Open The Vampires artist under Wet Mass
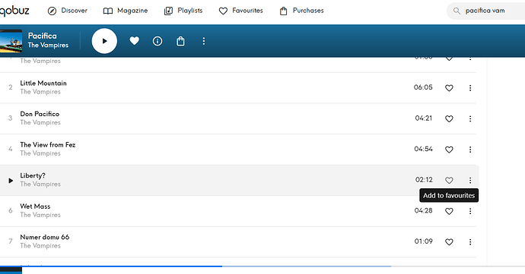Screen dimensions: 525x274 tap(40, 215)
